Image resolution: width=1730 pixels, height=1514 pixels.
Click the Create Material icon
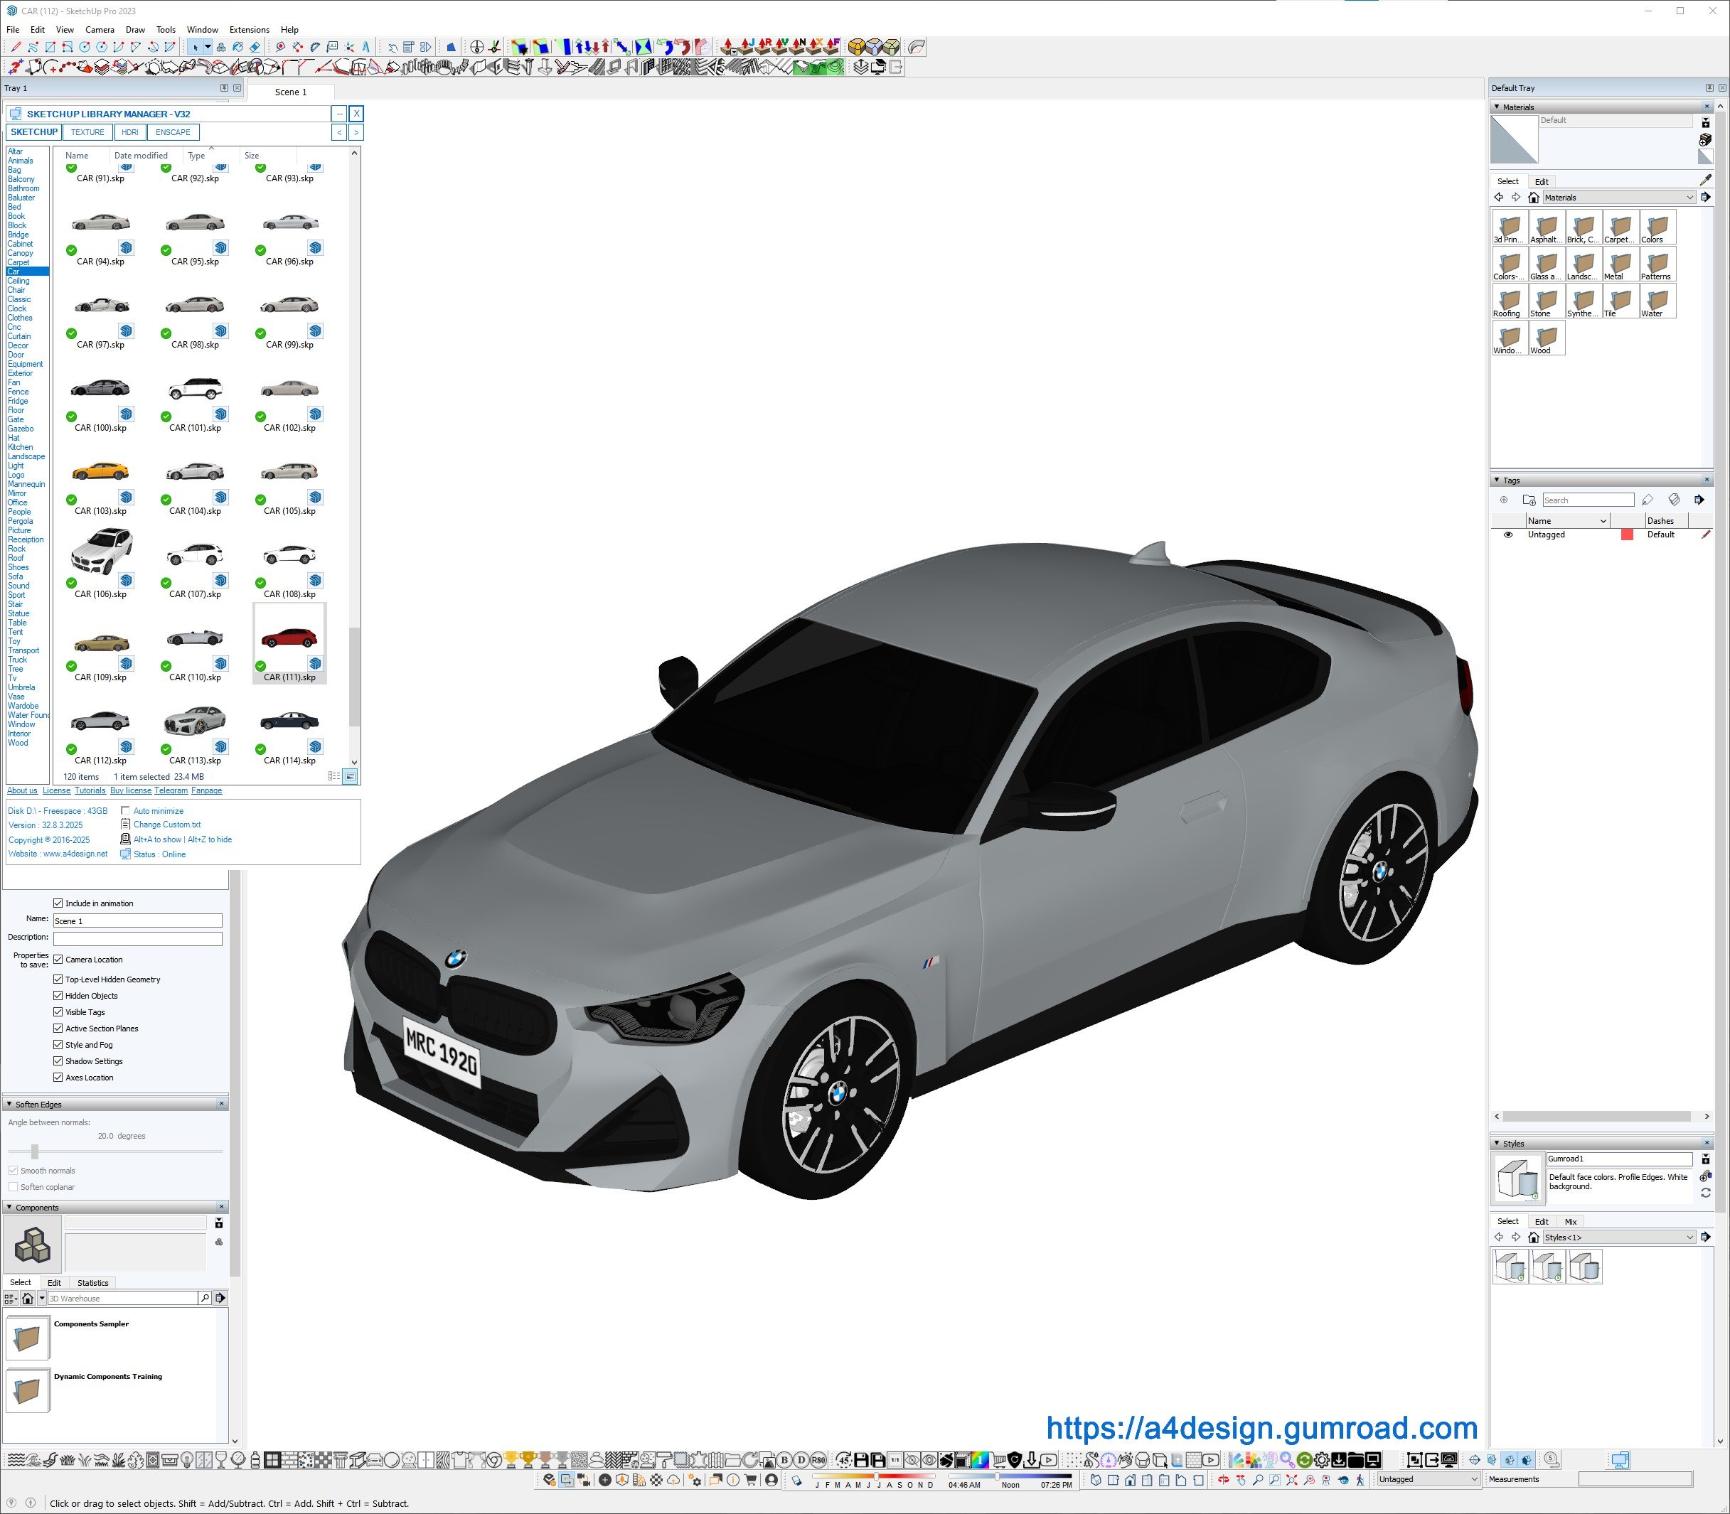pyautogui.click(x=1704, y=139)
